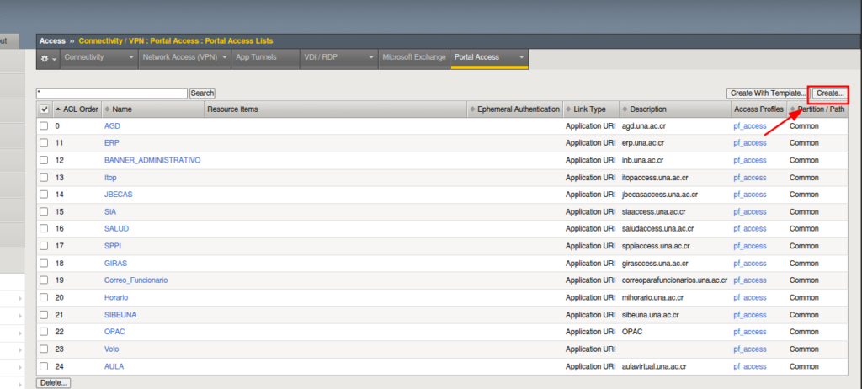The image size is (862, 389).
Task: Open the gear settings menu icon
Action: pyautogui.click(x=45, y=58)
